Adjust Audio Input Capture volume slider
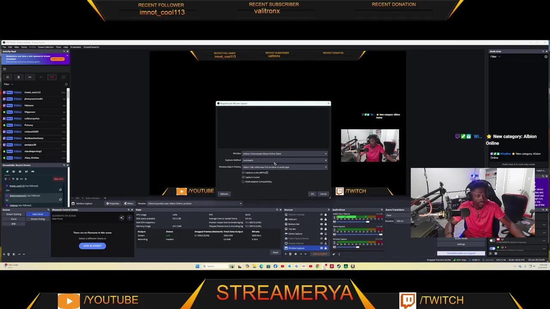Viewport: 550px width, 309px height. tap(367, 222)
